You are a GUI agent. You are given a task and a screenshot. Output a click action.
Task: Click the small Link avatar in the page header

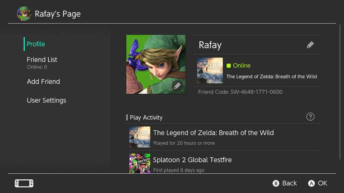(x=24, y=14)
